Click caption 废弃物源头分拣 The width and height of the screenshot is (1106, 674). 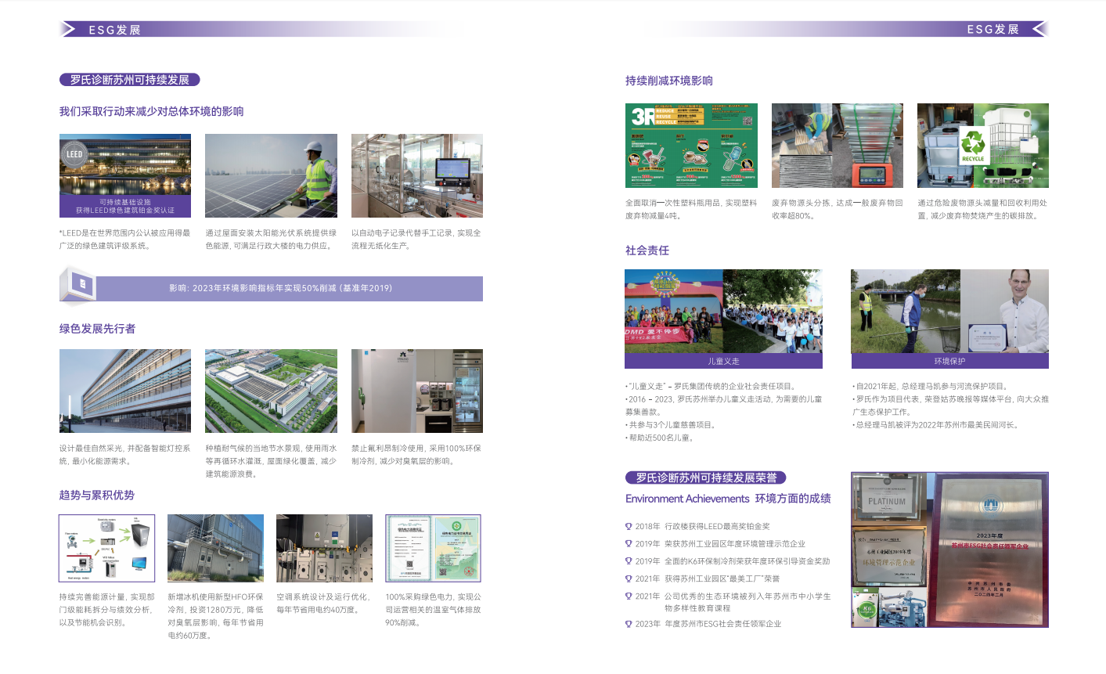pos(838,209)
